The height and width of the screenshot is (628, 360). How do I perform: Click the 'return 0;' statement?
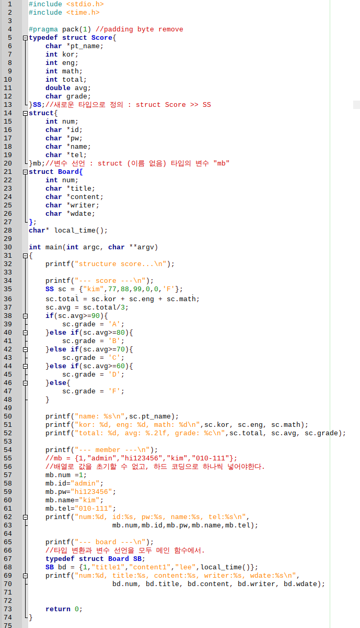click(64, 610)
